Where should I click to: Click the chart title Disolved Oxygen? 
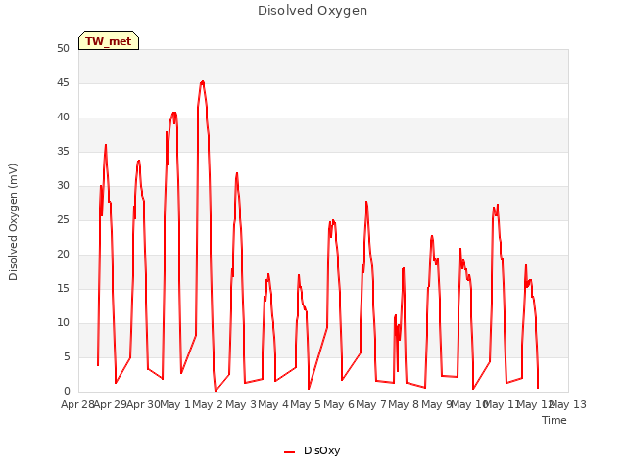313,11
